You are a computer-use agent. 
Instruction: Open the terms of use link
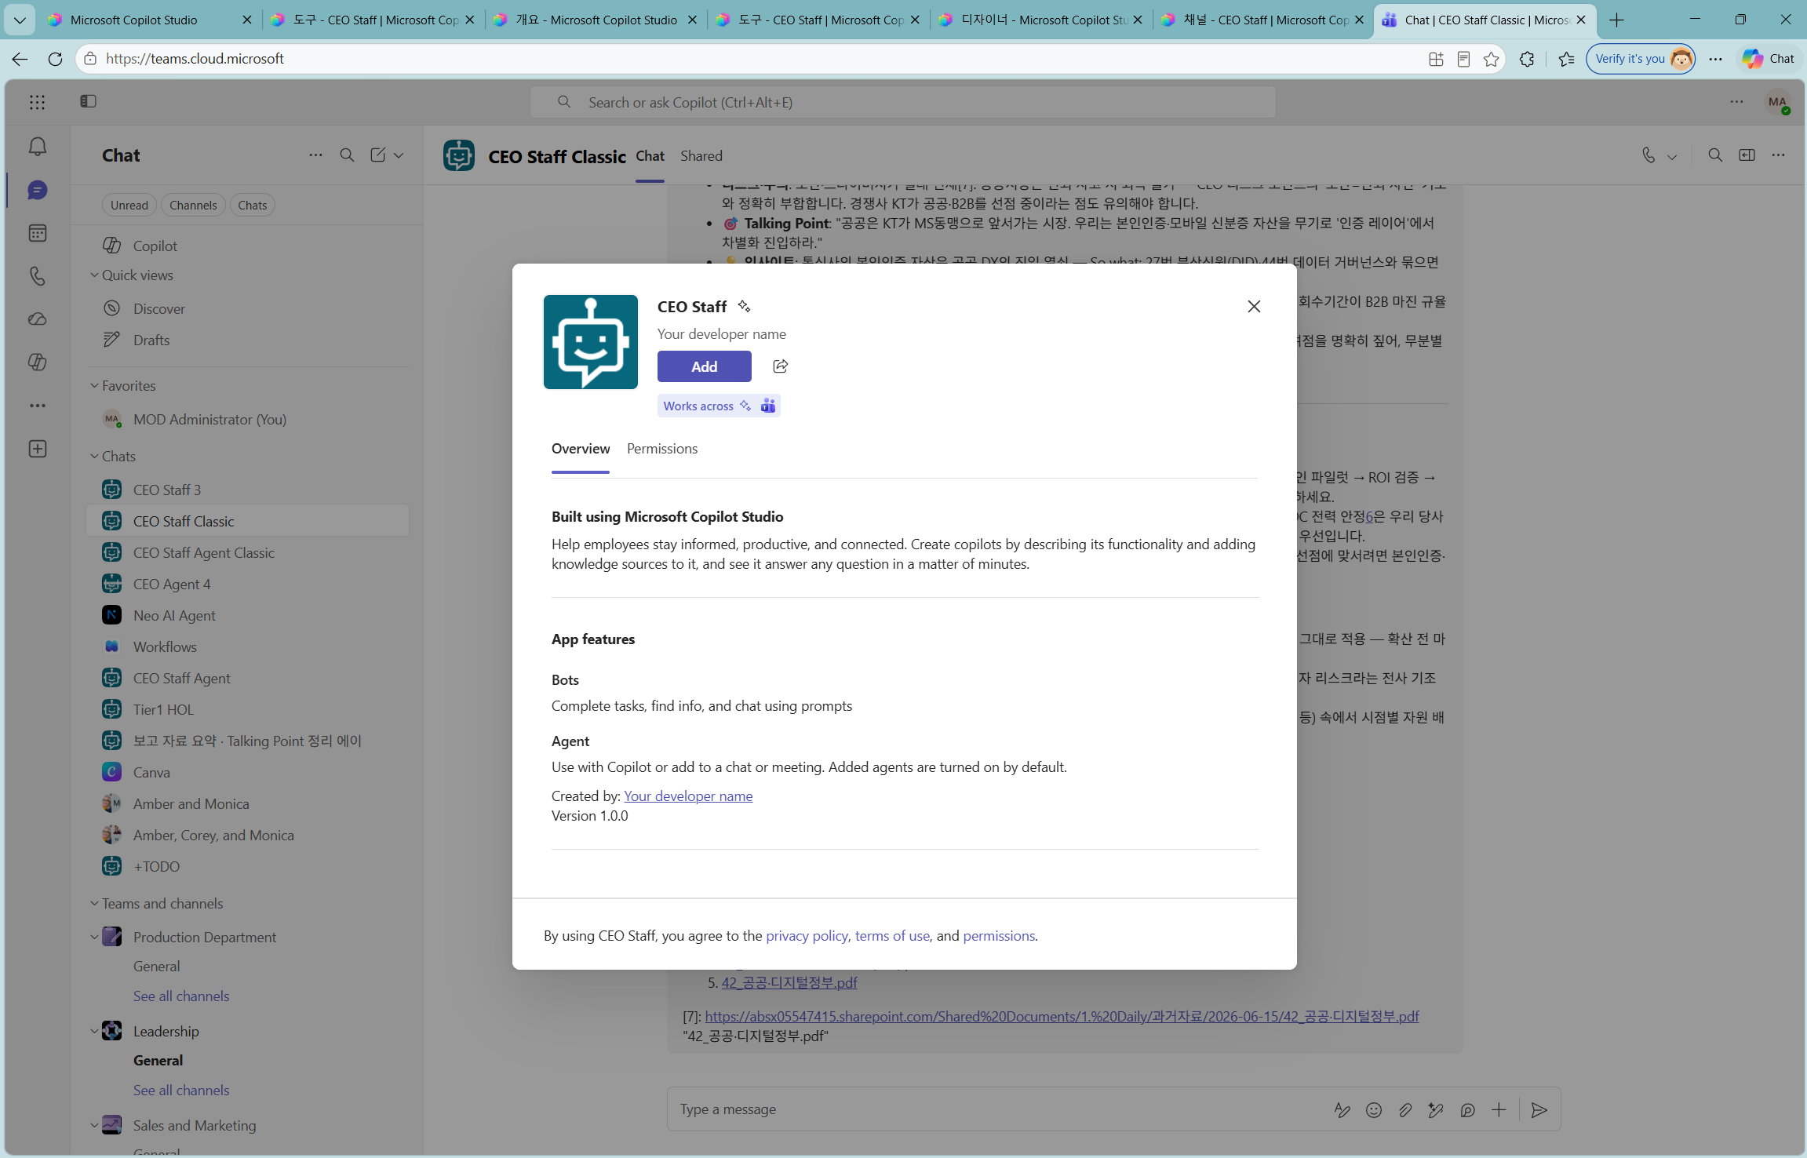point(892,936)
